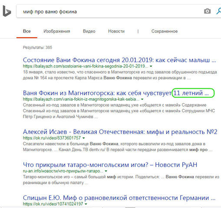Open result 'Состояние Вани Фокина сегодня 20.01.2019'
The width and height of the screenshot is (221, 208).
coord(119,60)
